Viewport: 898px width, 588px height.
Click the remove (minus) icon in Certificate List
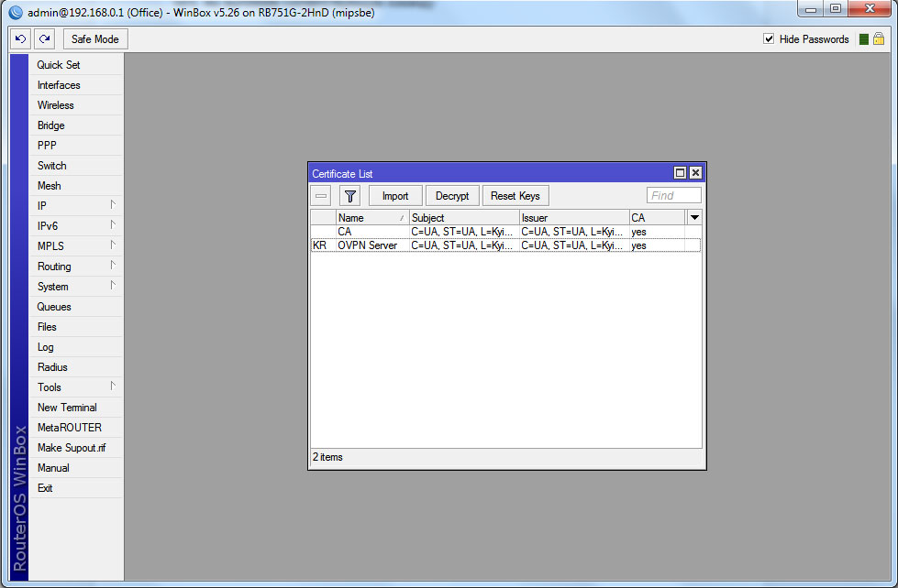point(321,196)
